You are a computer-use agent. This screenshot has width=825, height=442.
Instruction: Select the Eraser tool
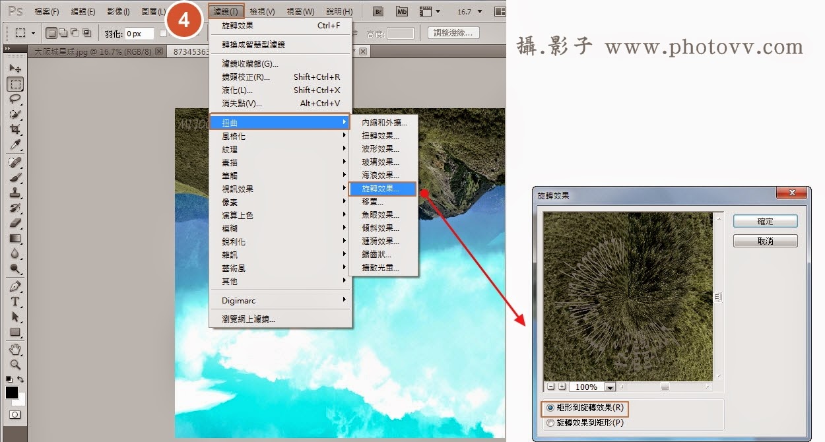pos(15,223)
